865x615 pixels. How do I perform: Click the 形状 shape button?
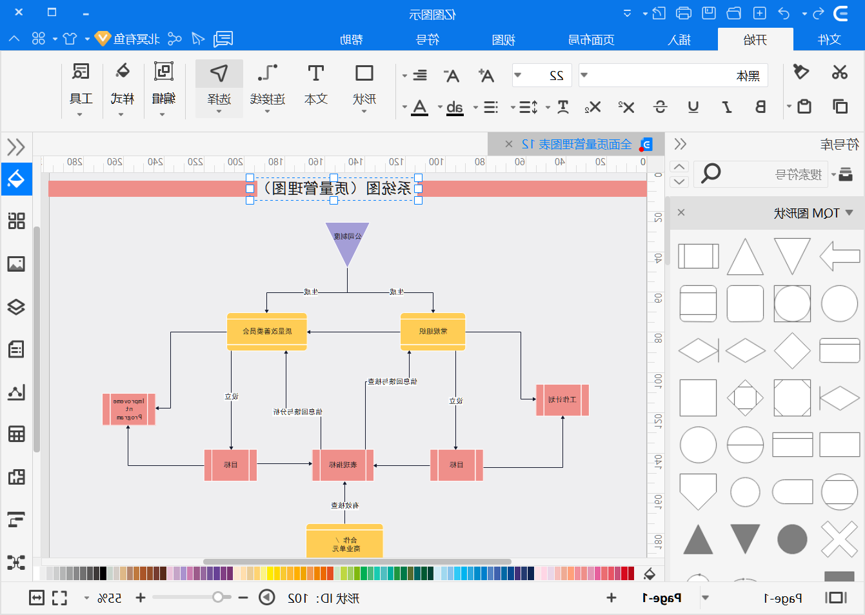364,88
